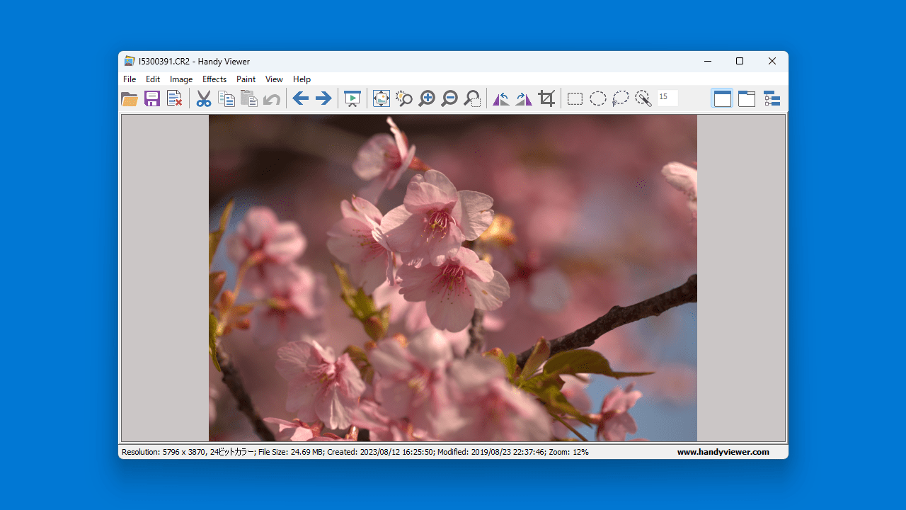The height and width of the screenshot is (510, 906).
Task: Minimize the Handy Viewer window
Action: (708, 61)
